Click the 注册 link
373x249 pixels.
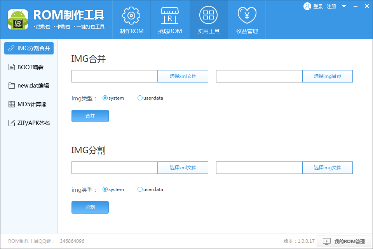331,7
